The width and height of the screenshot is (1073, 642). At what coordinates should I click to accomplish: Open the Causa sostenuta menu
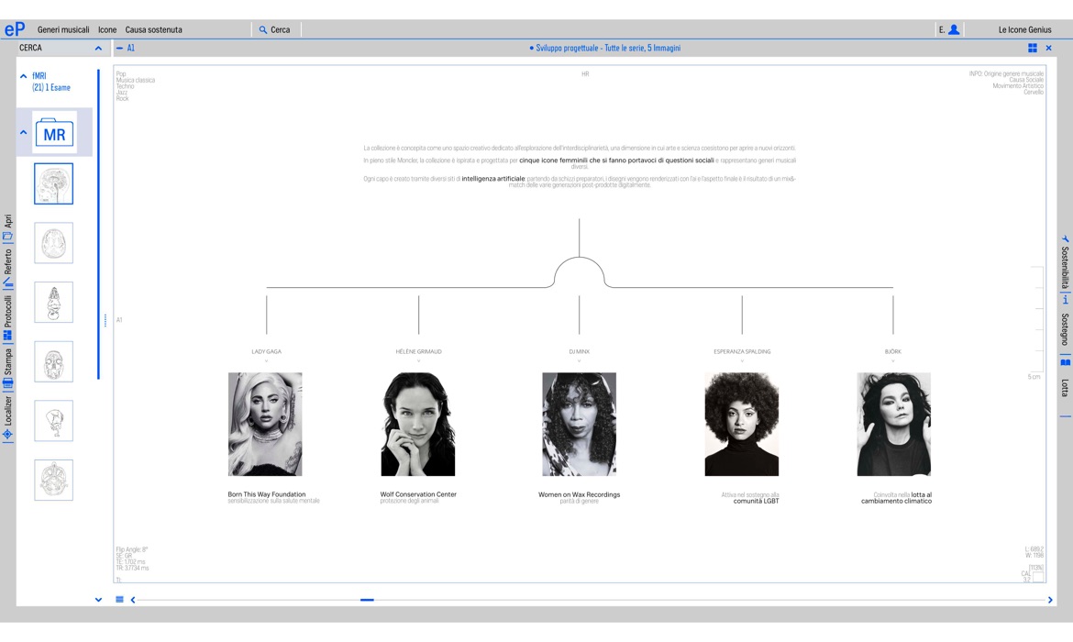pos(153,29)
